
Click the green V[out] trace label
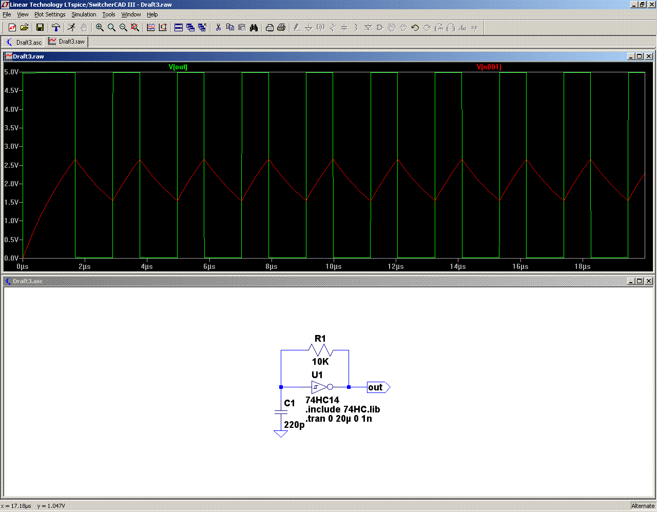pos(178,67)
